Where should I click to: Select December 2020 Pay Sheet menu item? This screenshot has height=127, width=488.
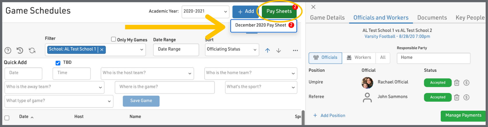pos(261,25)
